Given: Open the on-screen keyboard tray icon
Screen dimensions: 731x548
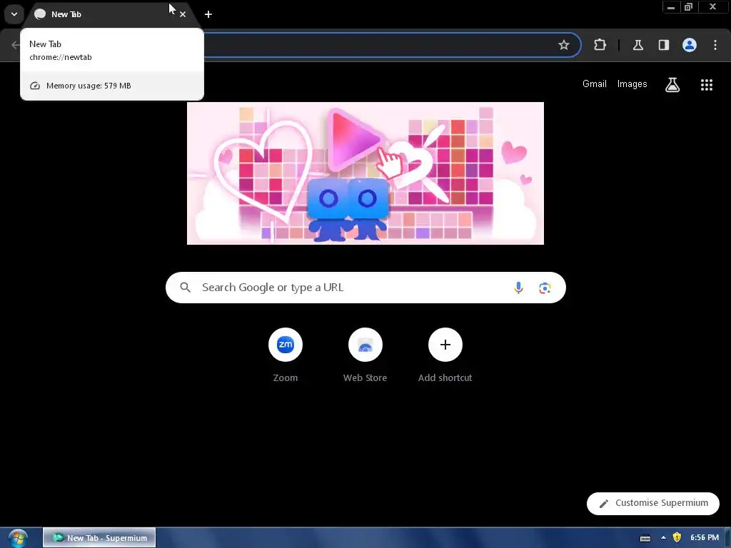Looking at the screenshot, I should pyautogui.click(x=645, y=538).
